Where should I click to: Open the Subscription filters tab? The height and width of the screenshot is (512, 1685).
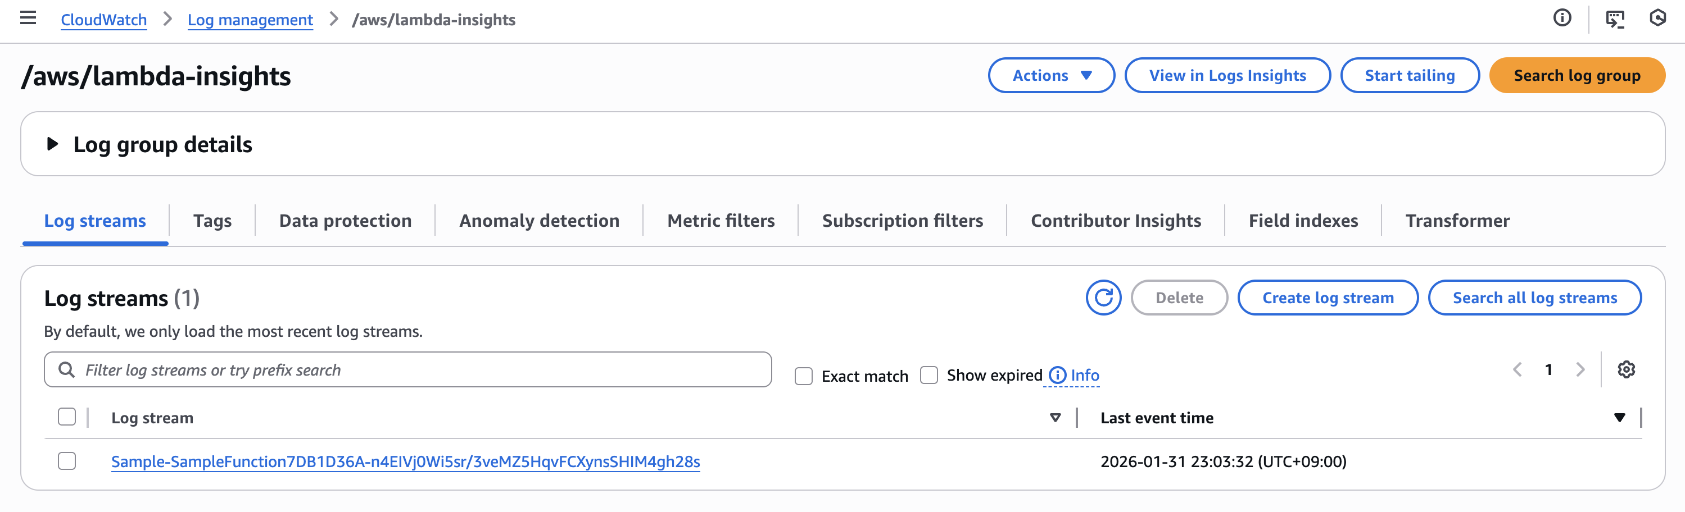point(902,221)
